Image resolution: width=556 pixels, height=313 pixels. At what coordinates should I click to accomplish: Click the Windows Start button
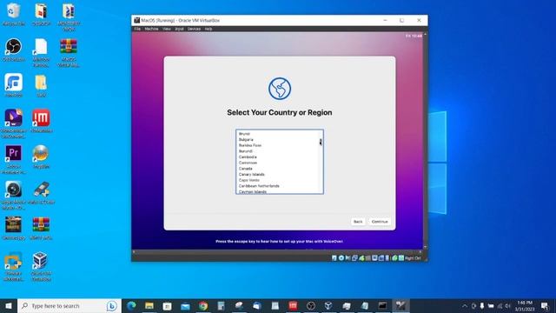tap(9, 306)
